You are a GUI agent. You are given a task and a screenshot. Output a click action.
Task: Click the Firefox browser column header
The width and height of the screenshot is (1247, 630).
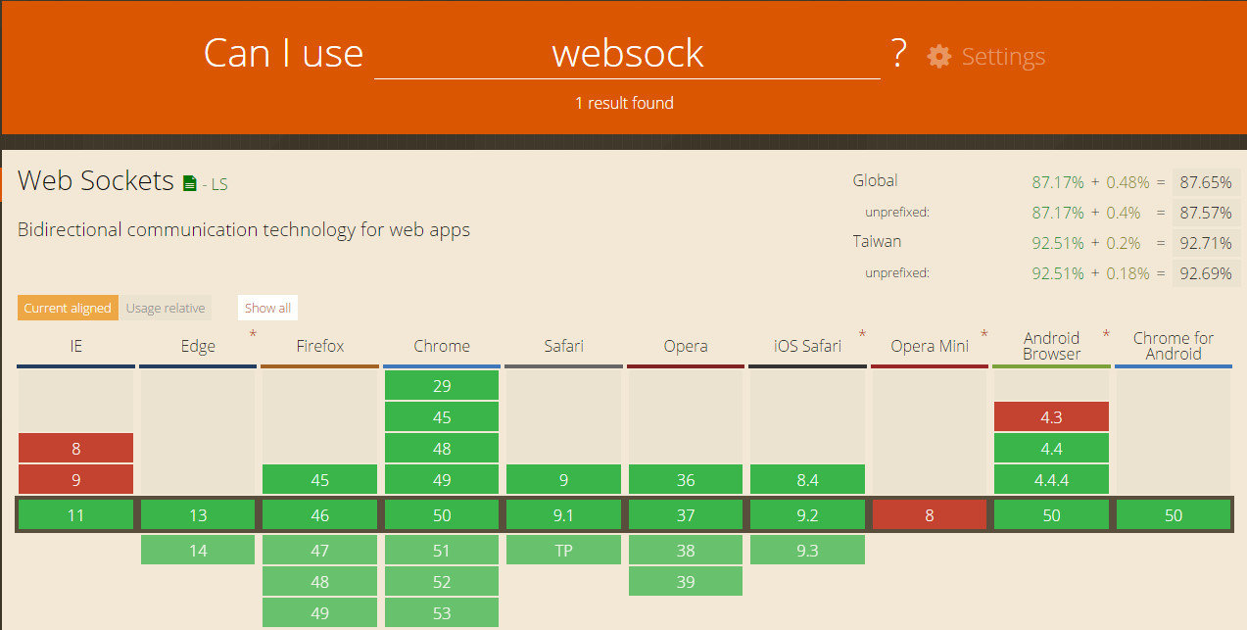point(320,346)
